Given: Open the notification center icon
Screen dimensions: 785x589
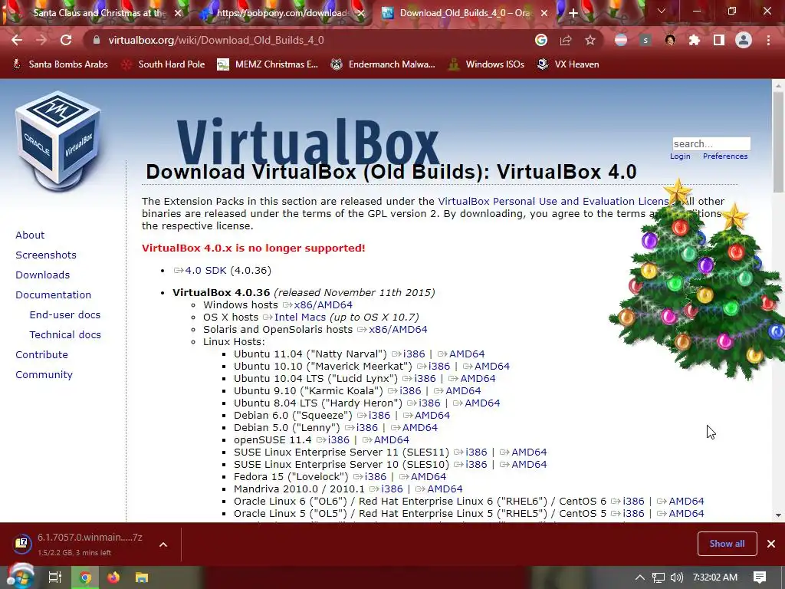Looking at the screenshot, I should 760,577.
